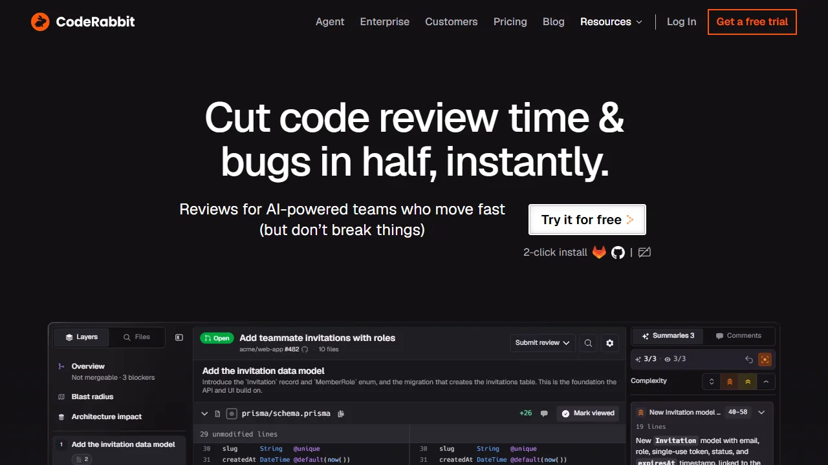This screenshot has height=465, width=828.
Task: Click the green Open status badge
Action: coord(217,338)
